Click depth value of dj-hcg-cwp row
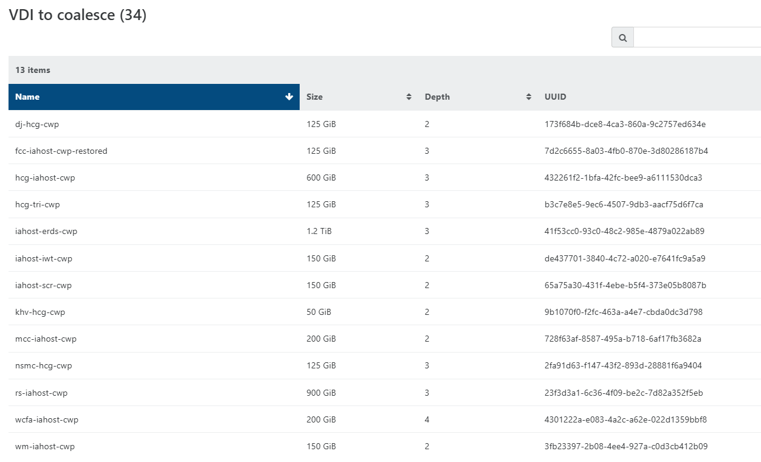Screen dimensions: 761x462 click(427, 124)
